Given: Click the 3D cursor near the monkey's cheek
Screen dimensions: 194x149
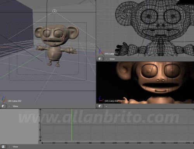Looking at the screenshot, I should pyautogui.click(x=62, y=37).
